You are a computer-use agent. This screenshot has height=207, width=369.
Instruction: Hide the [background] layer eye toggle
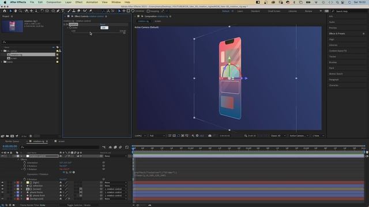[x=2, y=199]
